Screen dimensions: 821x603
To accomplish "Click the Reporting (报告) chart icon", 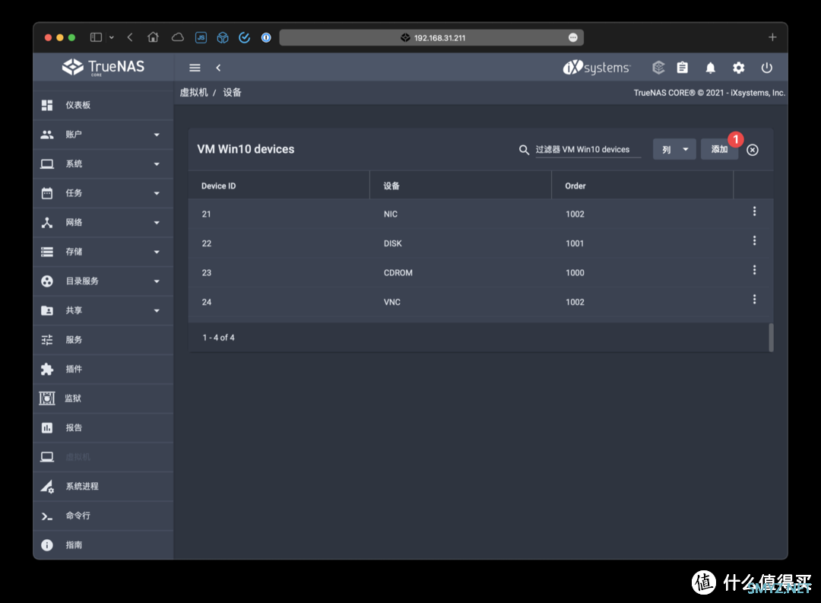I will (47, 428).
